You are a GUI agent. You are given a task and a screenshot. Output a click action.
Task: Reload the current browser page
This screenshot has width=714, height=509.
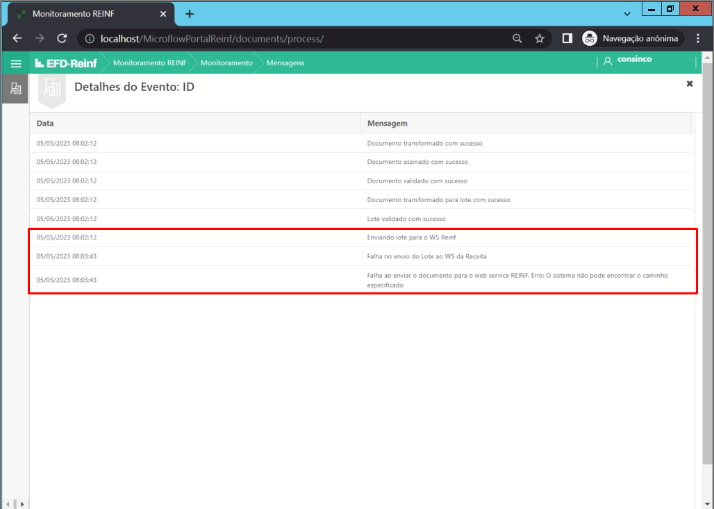62,39
